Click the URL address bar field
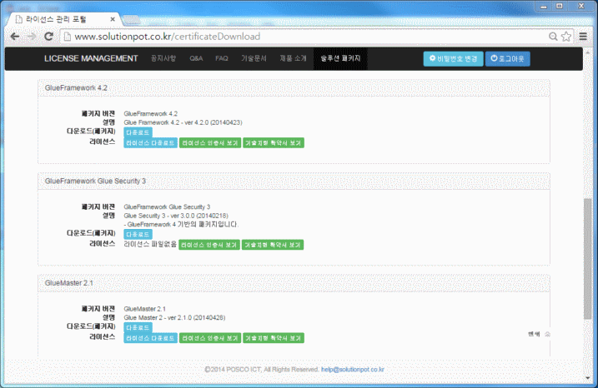This screenshot has width=598, height=388. [300, 37]
